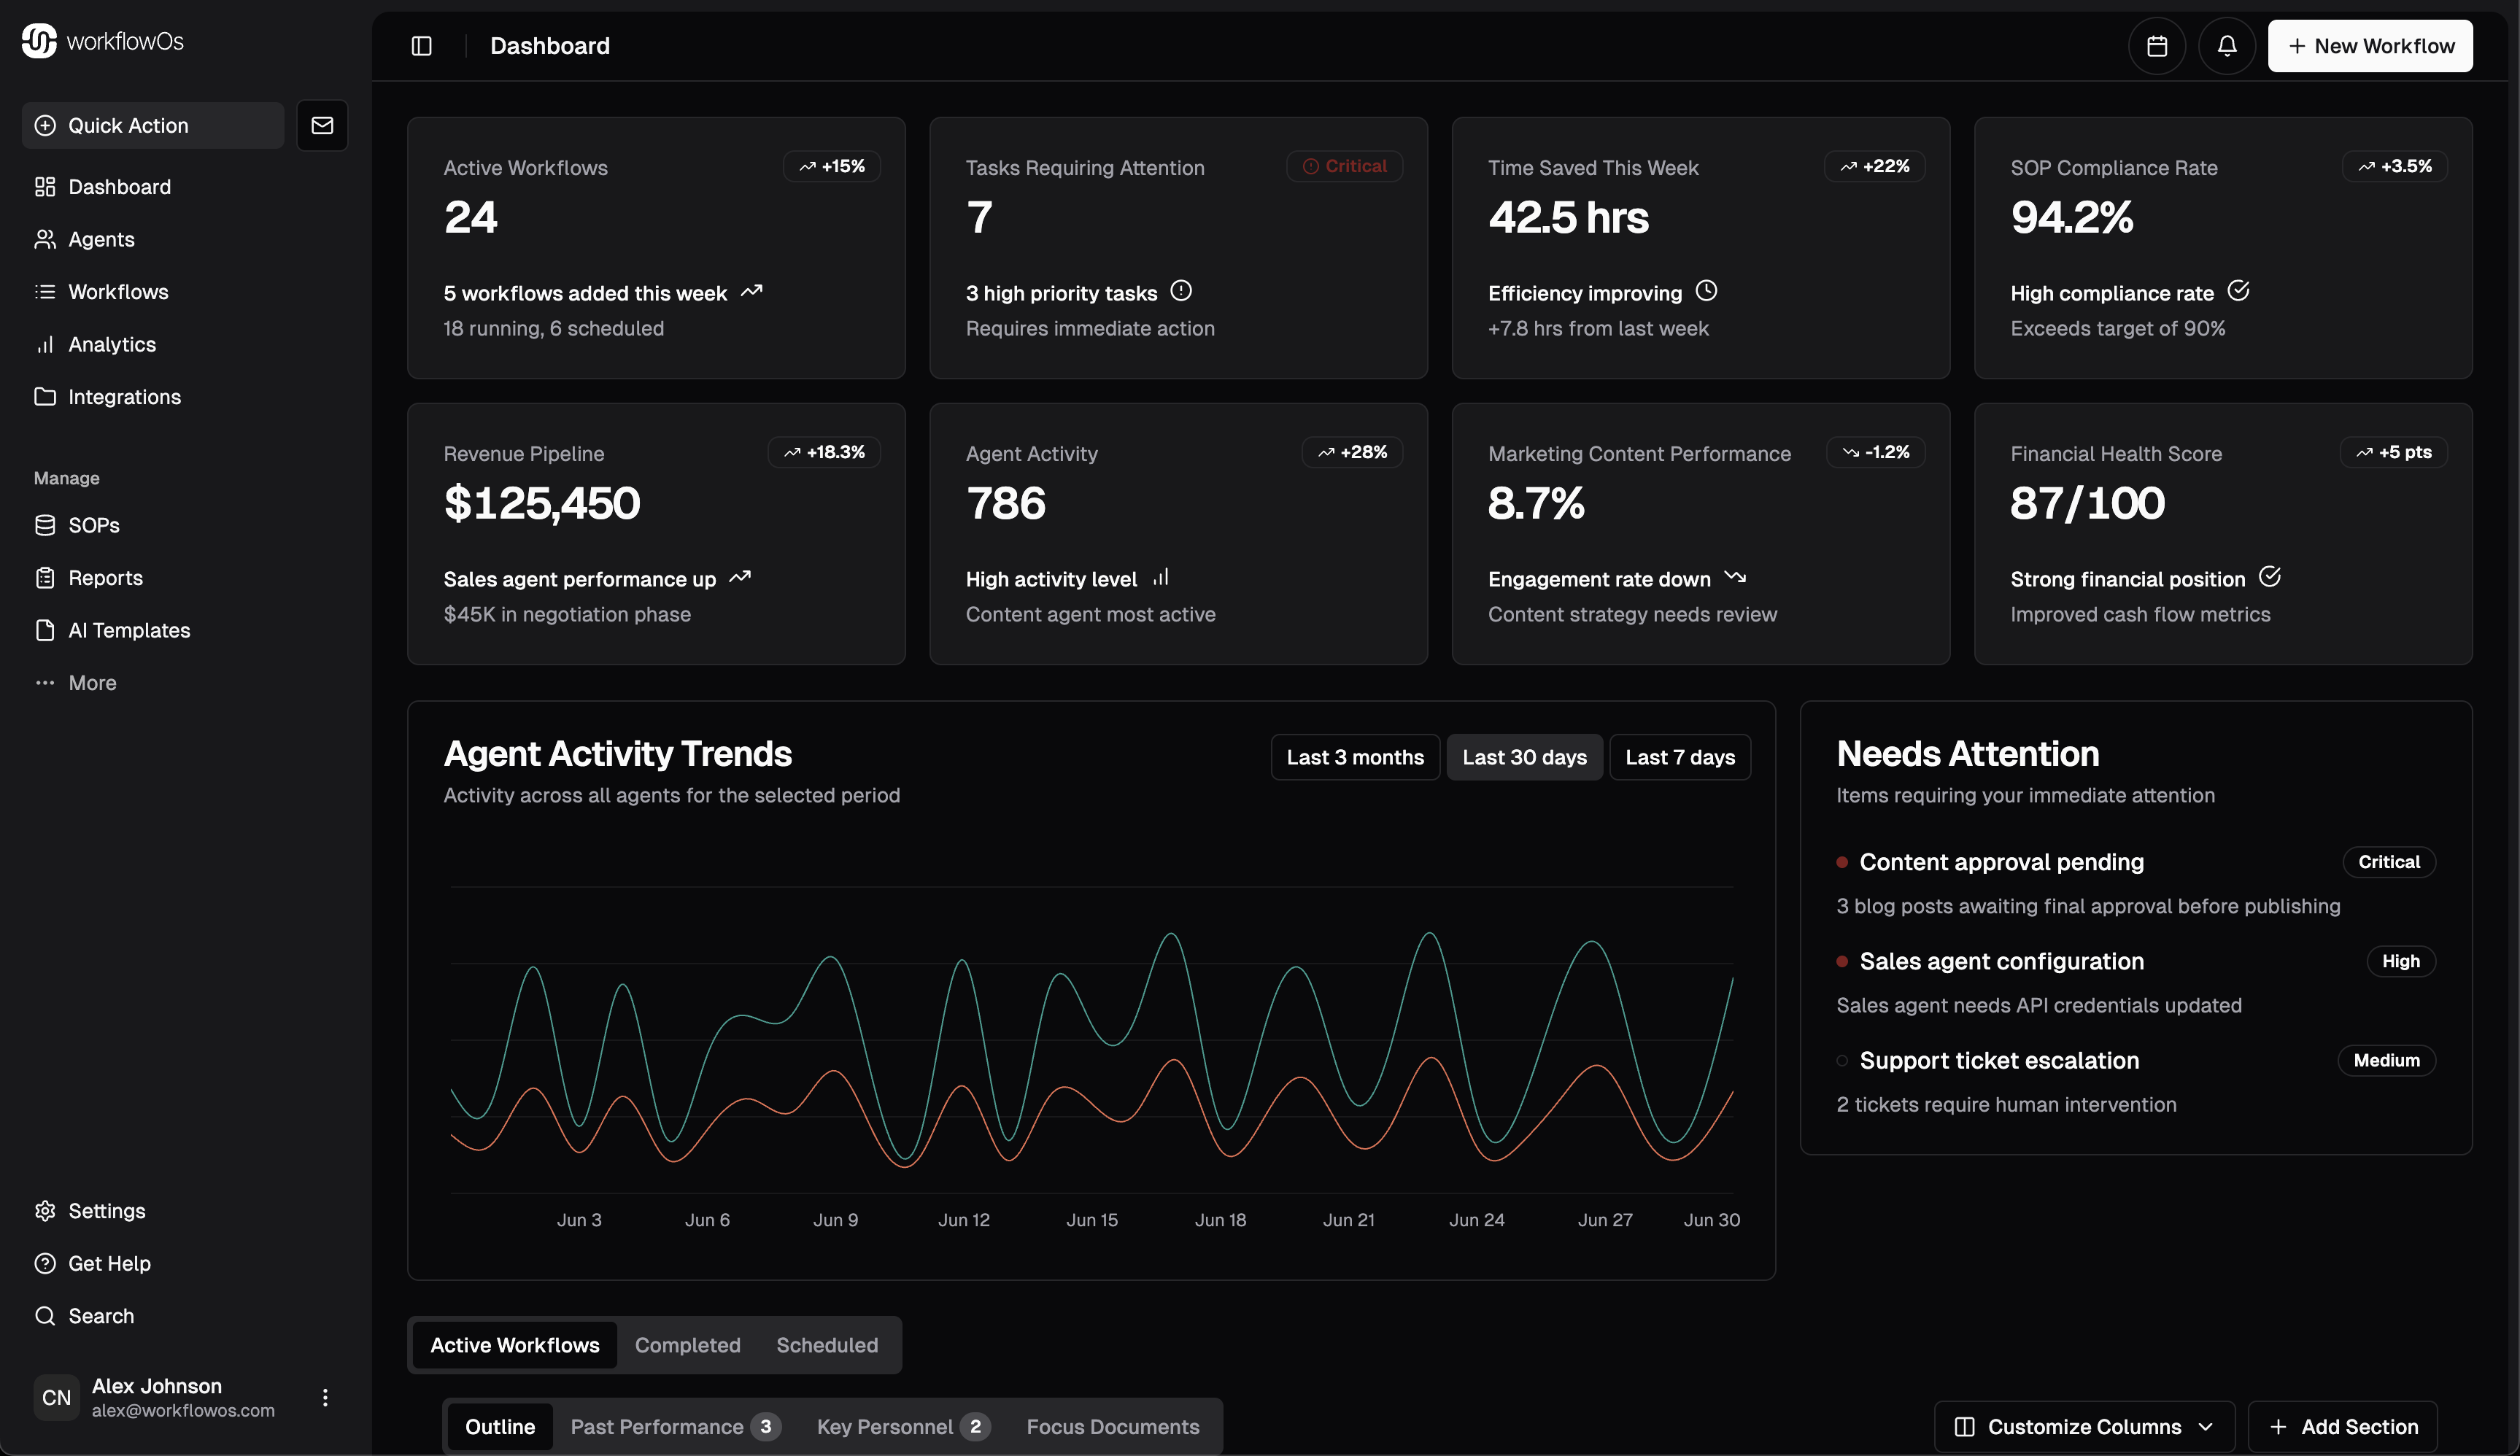
Task: Open Search from the sidebar
Action: click(x=100, y=1315)
